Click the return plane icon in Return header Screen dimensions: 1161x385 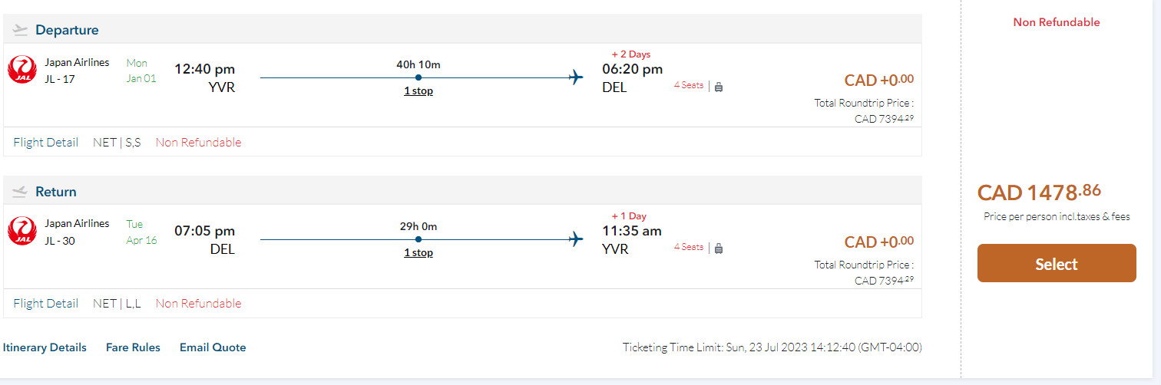[x=21, y=192]
